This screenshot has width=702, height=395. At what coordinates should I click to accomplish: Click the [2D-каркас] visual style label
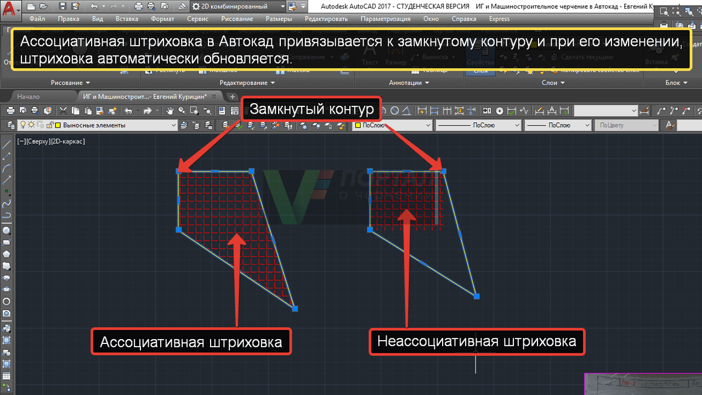(x=69, y=141)
